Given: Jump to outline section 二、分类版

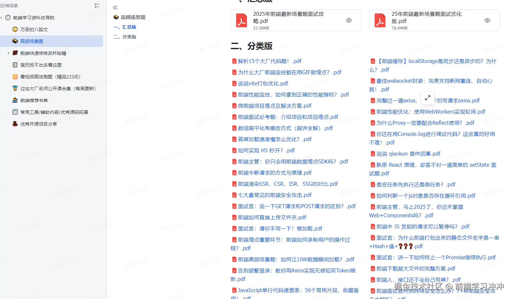Looking at the screenshot, I should 125,37.
